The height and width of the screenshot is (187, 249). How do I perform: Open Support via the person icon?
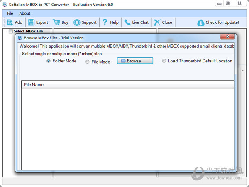[x=77, y=22]
